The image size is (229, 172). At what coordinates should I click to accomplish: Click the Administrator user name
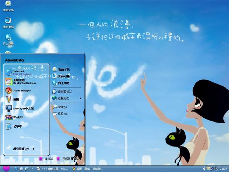click(x=15, y=60)
